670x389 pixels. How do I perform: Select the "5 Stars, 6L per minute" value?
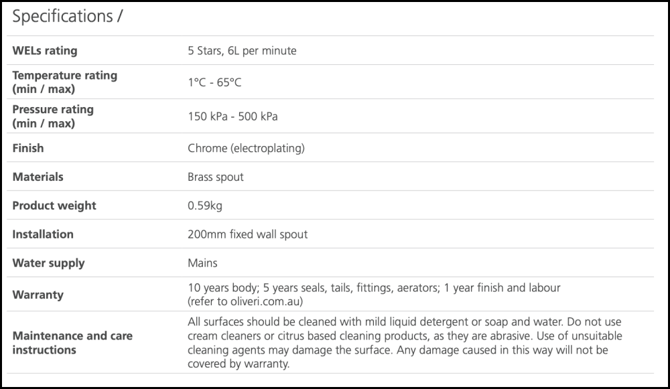[242, 51]
